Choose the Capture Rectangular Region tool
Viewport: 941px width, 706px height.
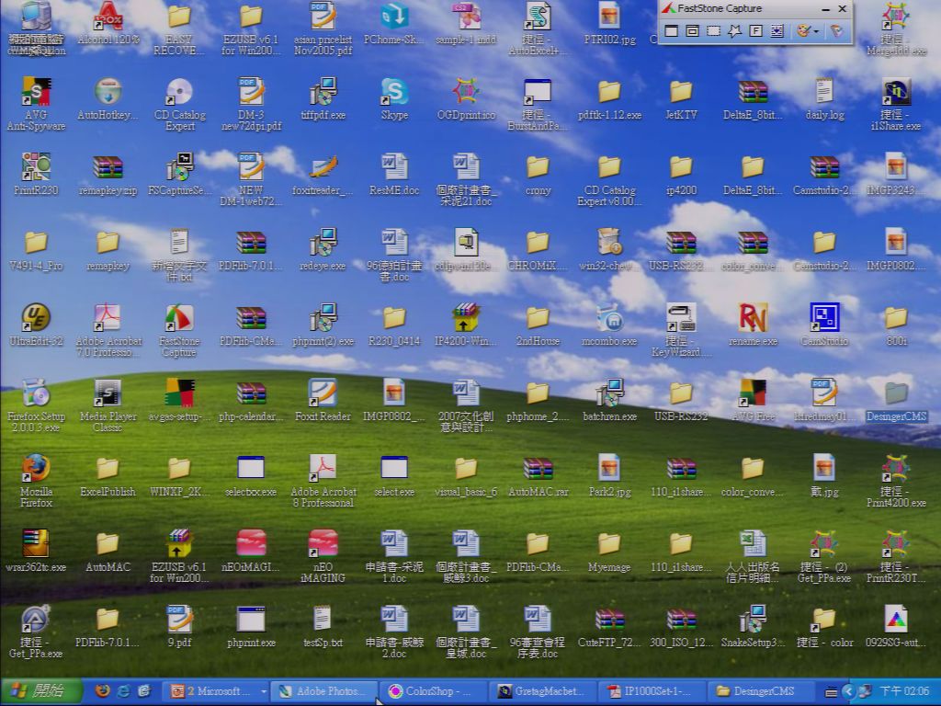tap(713, 30)
